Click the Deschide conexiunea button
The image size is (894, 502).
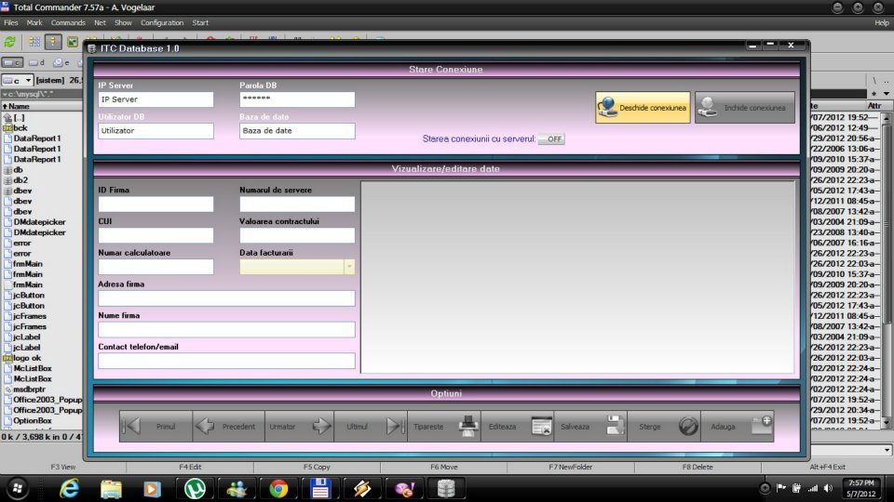(643, 108)
